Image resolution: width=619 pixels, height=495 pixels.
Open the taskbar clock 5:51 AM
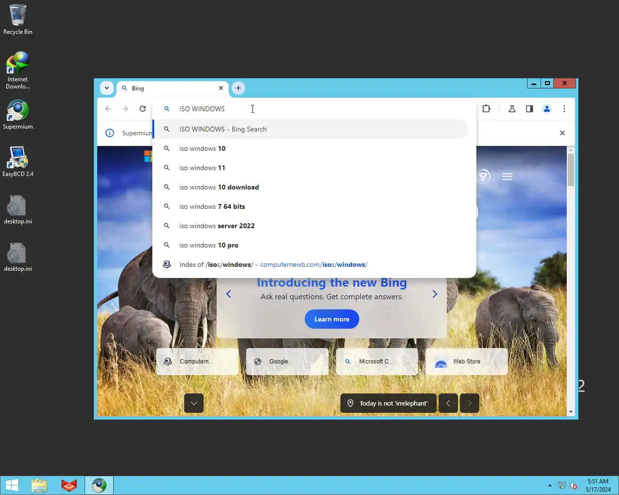pos(598,485)
